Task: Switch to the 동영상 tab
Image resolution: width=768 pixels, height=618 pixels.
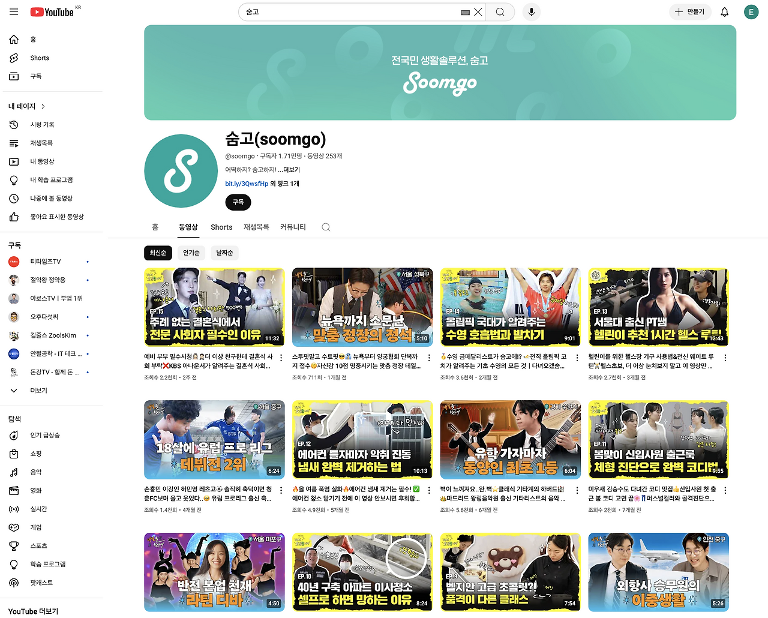Action: (x=188, y=227)
